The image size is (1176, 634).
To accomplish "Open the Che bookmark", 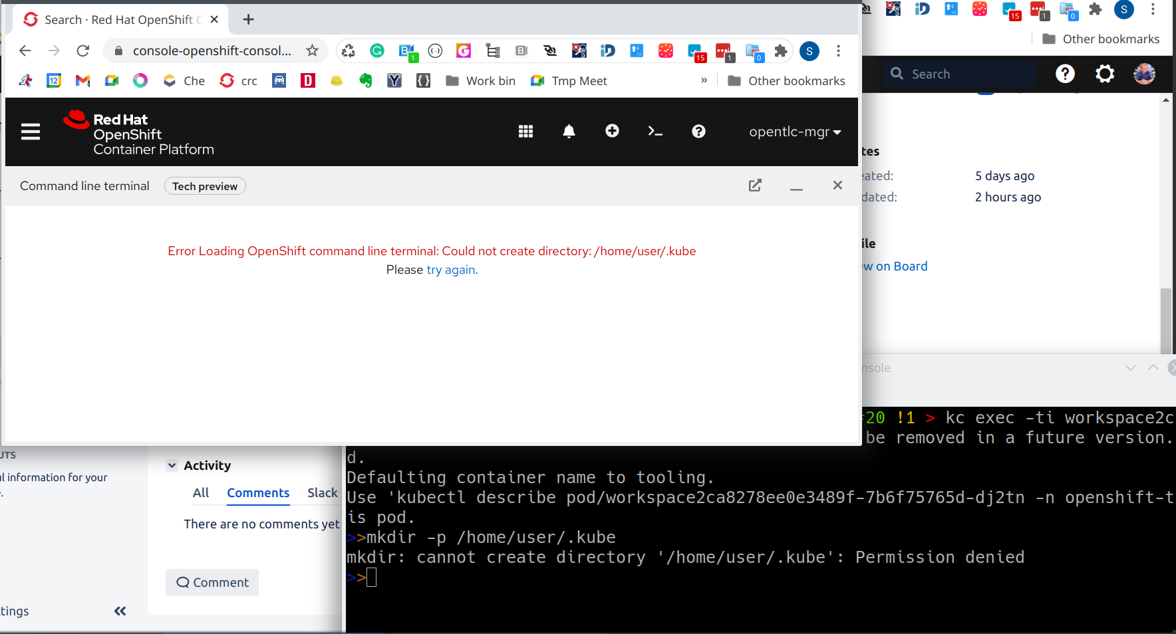I will click(184, 80).
